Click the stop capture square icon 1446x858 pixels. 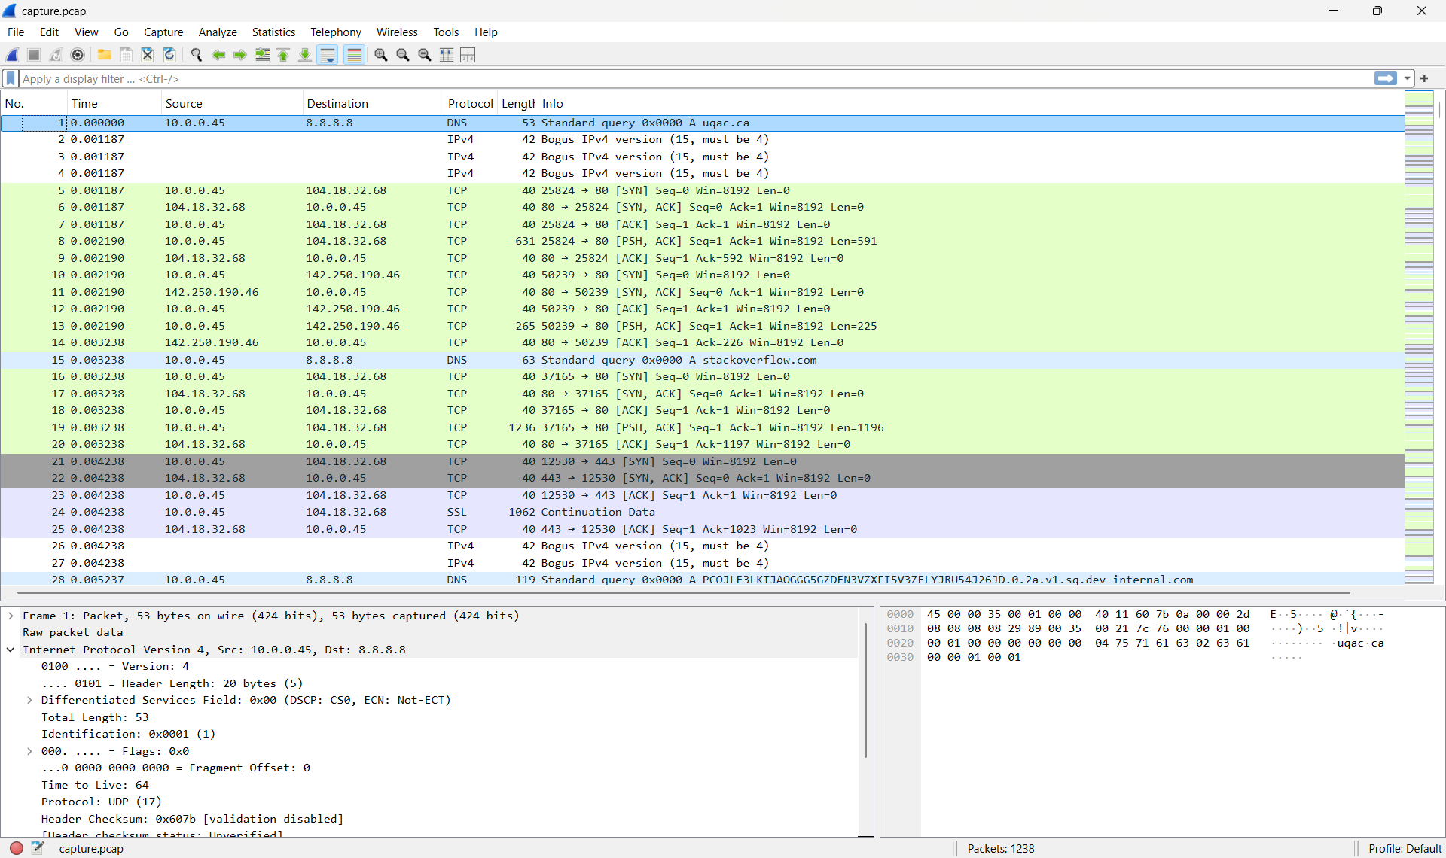coord(34,55)
